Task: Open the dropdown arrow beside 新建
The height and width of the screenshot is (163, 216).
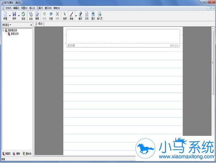Action: pos(10,16)
